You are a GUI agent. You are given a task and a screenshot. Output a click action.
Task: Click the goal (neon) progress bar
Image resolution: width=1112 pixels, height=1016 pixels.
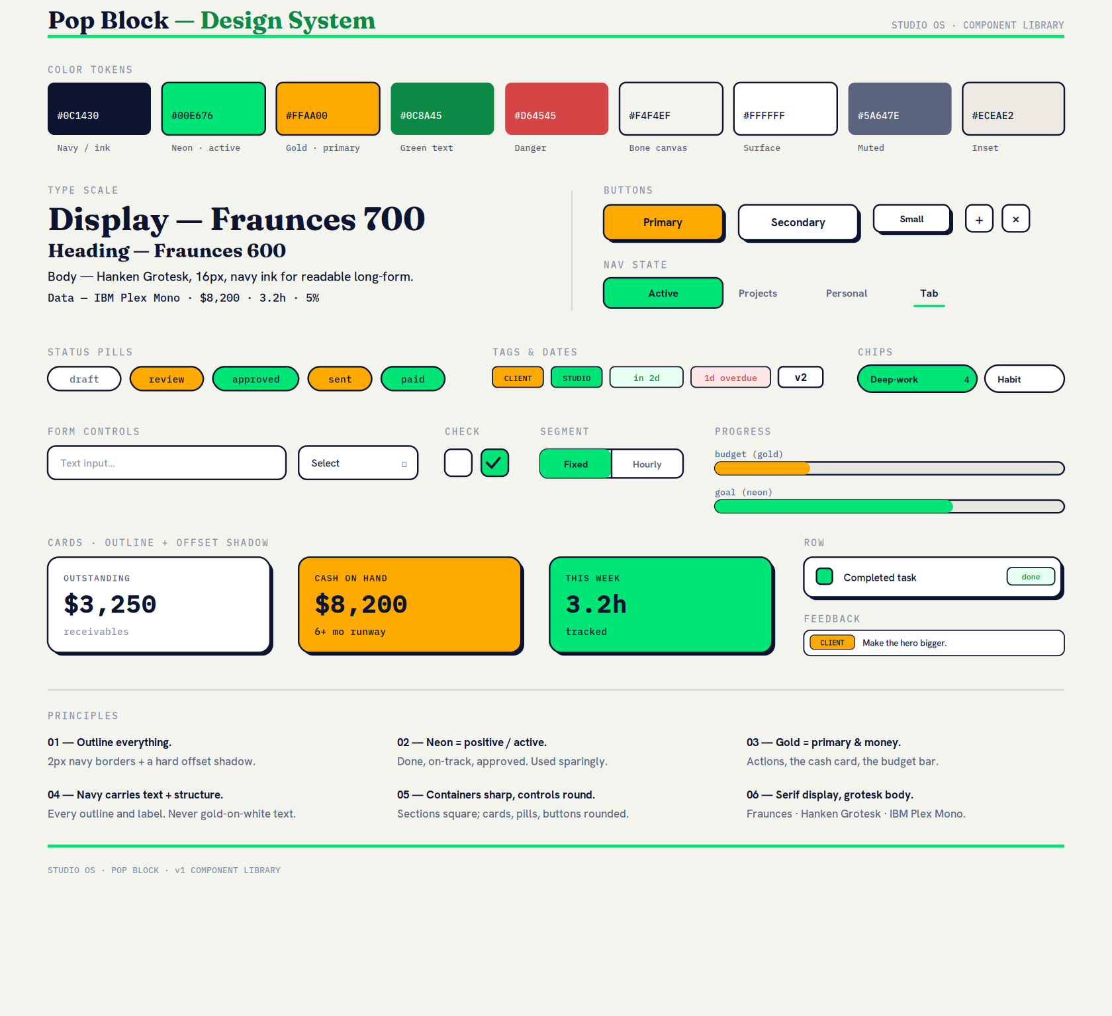[890, 507]
